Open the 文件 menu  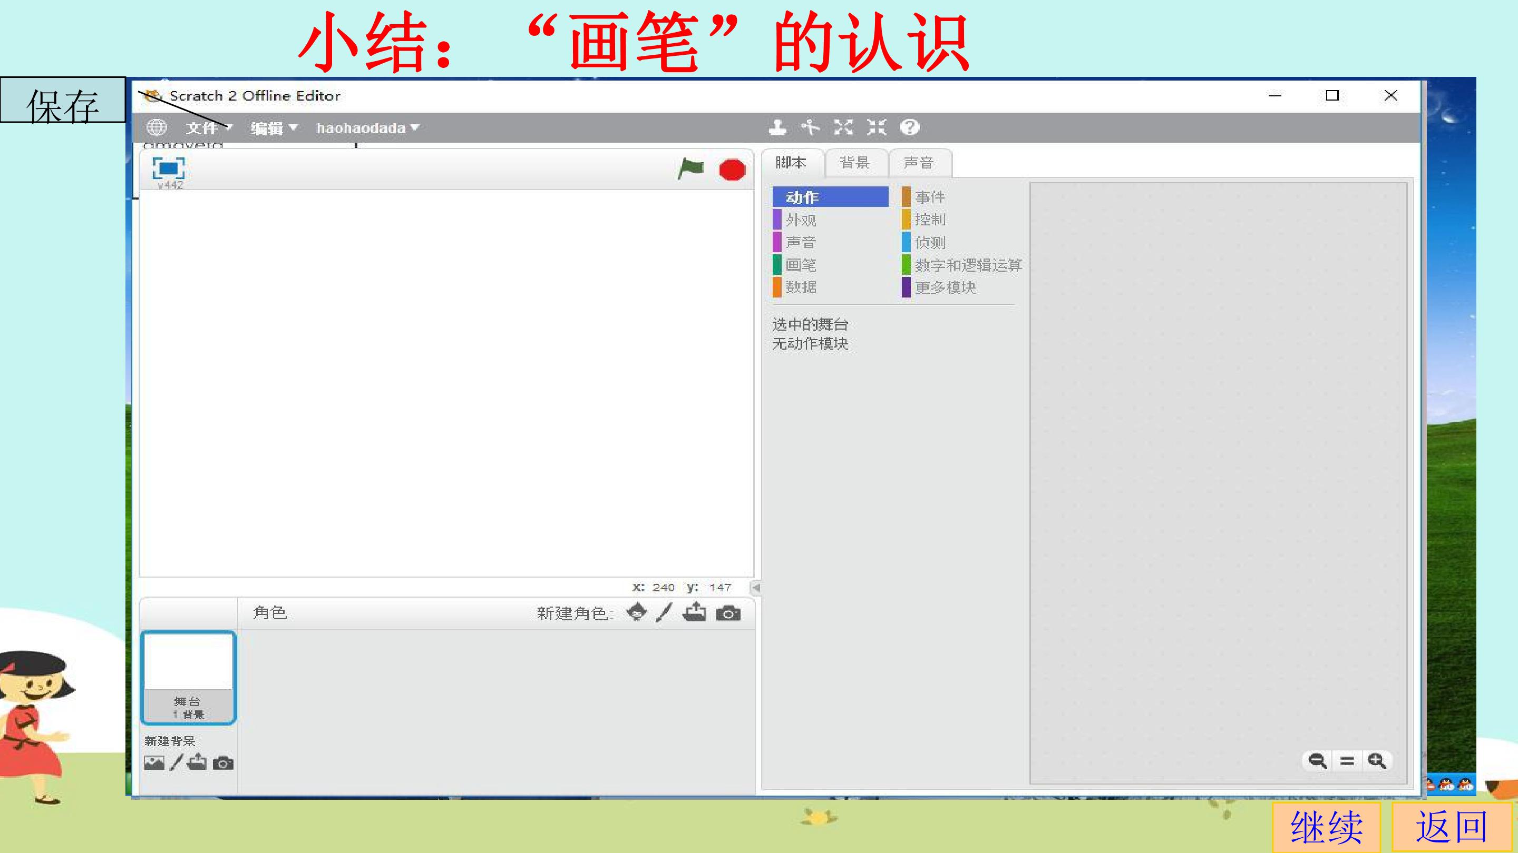(x=210, y=128)
